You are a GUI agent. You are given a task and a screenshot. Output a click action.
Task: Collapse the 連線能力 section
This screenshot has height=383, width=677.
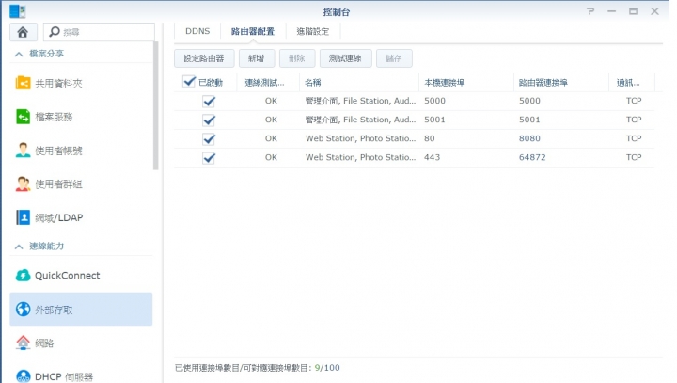19,247
